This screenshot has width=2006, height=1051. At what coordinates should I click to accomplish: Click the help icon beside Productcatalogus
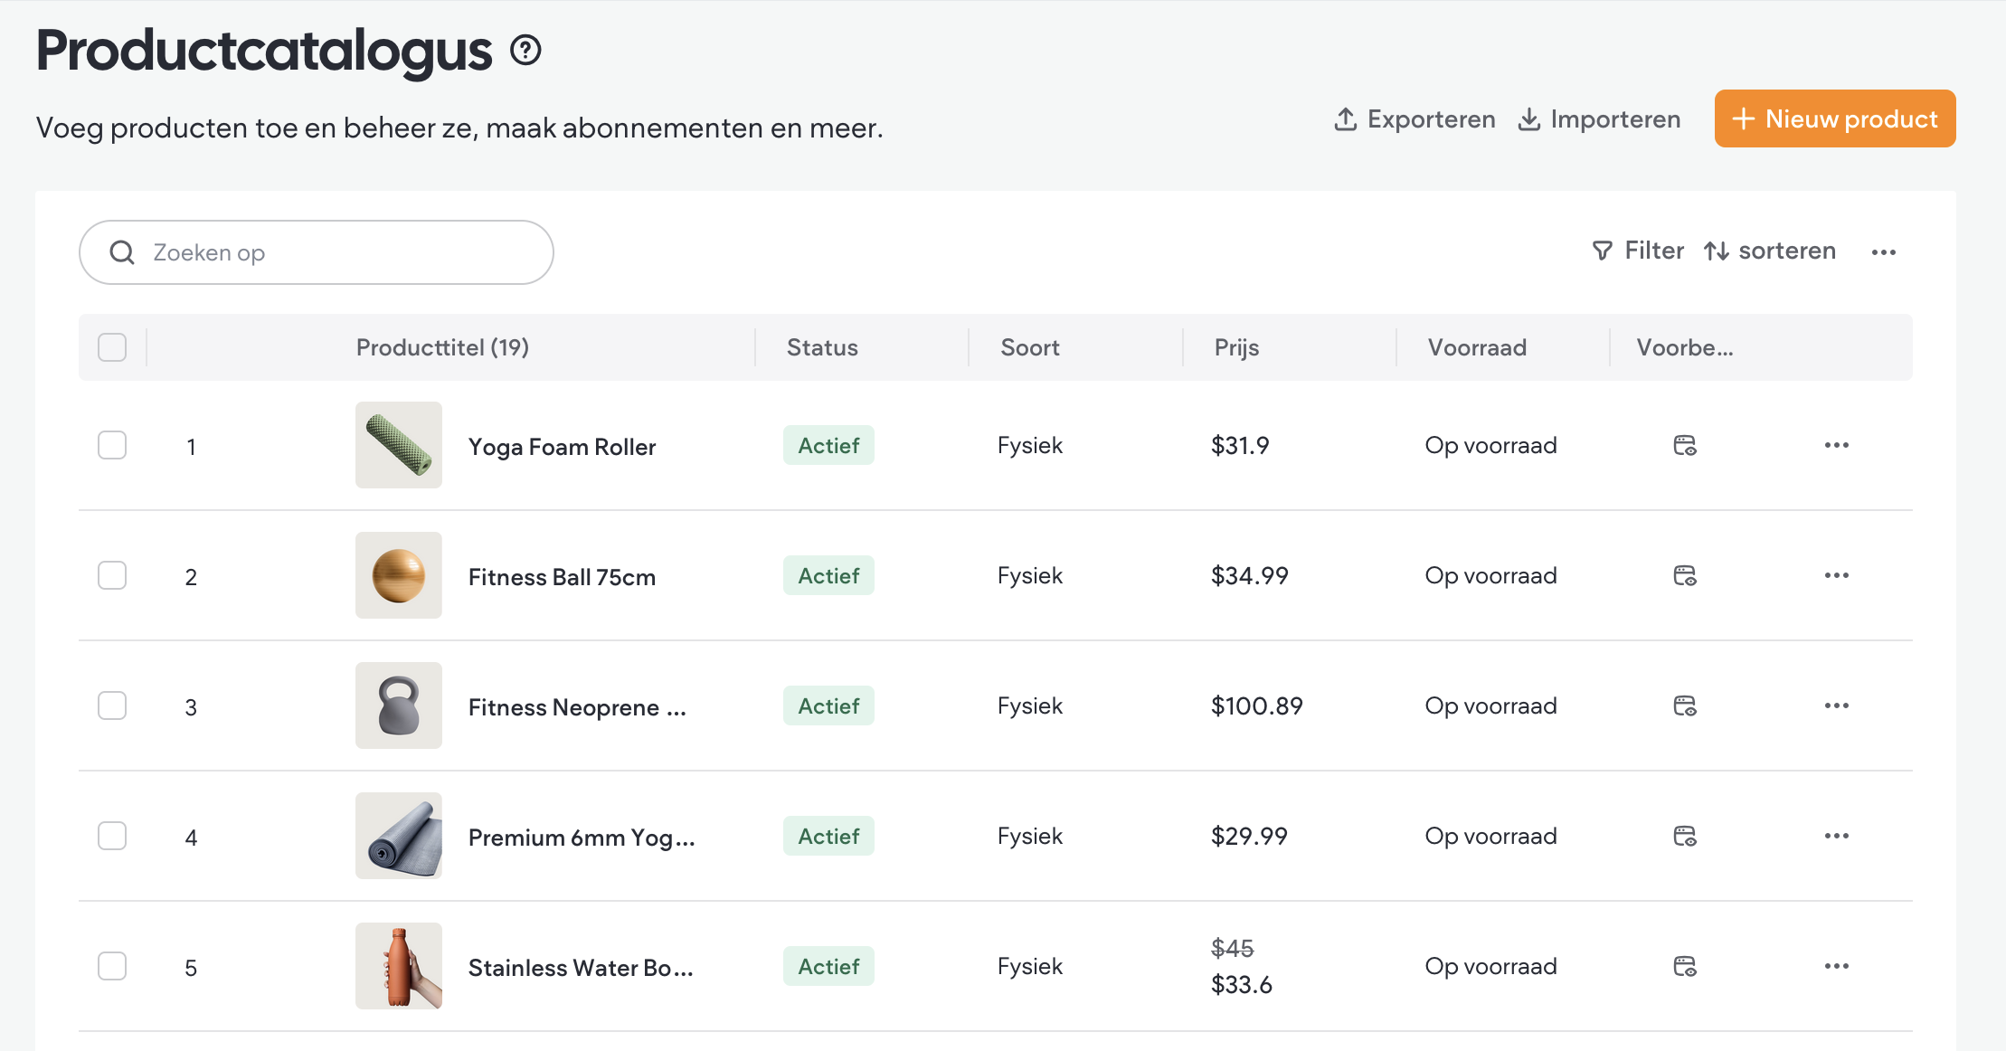[x=525, y=51]
